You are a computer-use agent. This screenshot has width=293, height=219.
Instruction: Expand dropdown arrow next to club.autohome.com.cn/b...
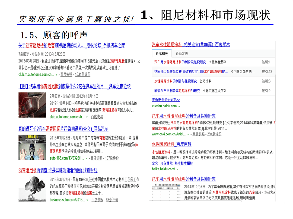87,117
